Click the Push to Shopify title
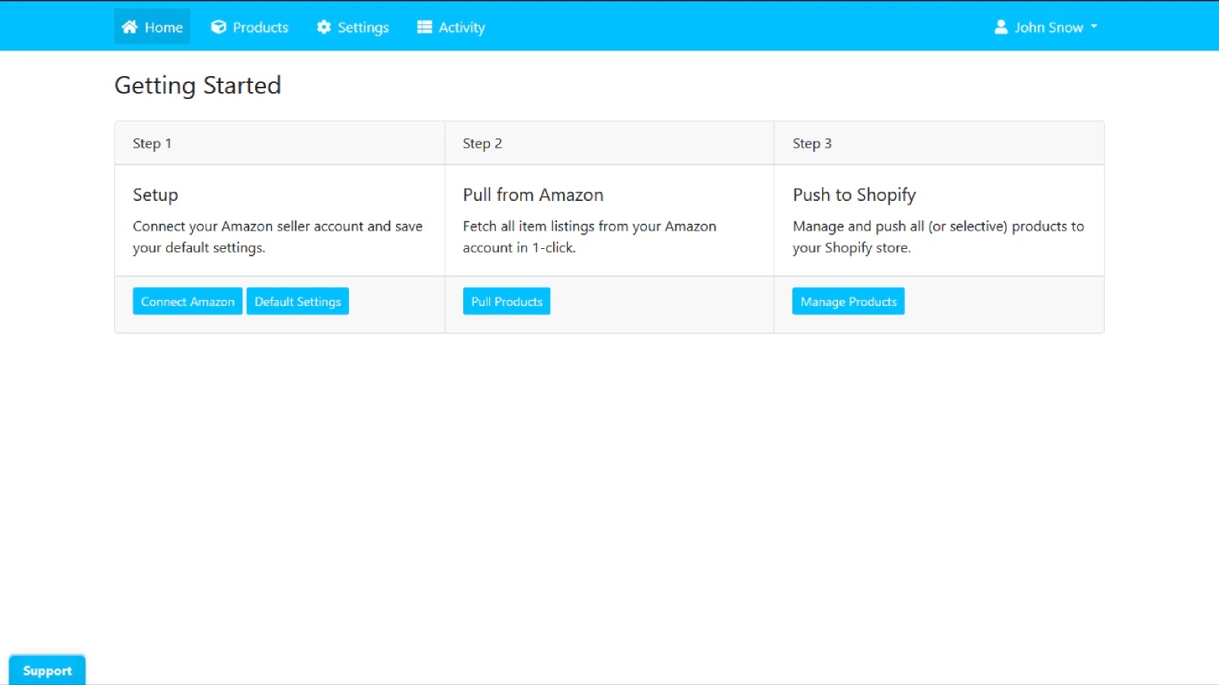Screen dimensions: 1219x685 (x=854, y=195)
